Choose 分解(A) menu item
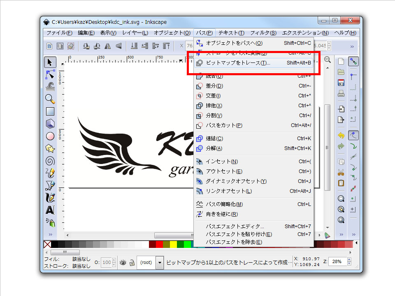Image resolution: width=395 pixels, height=296 pixels. pyautogui.click(x=254, y=148)
